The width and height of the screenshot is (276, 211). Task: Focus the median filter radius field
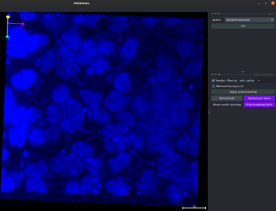pyautogui.click(x=265, y=80)
